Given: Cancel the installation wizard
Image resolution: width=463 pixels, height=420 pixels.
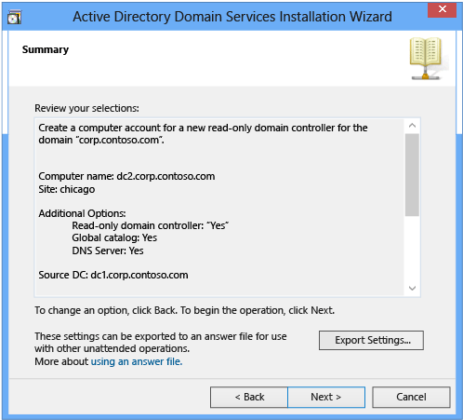Looking at the screenshot, I should [411, 397].
